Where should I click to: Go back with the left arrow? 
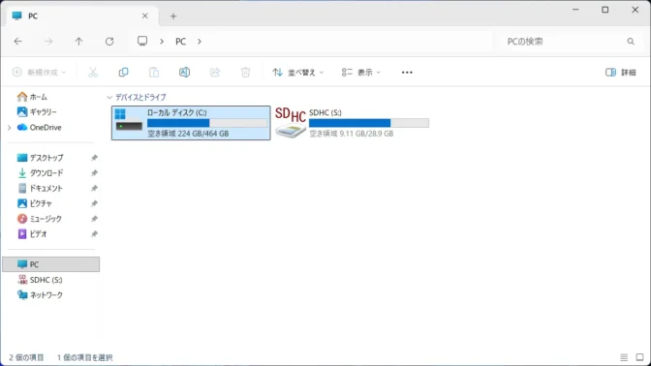[x=17, y=41]
